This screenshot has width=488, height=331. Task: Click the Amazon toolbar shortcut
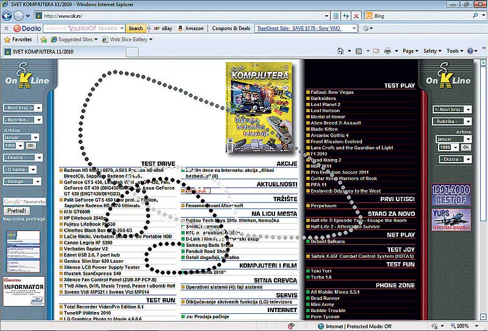click(x=190, y=28)
